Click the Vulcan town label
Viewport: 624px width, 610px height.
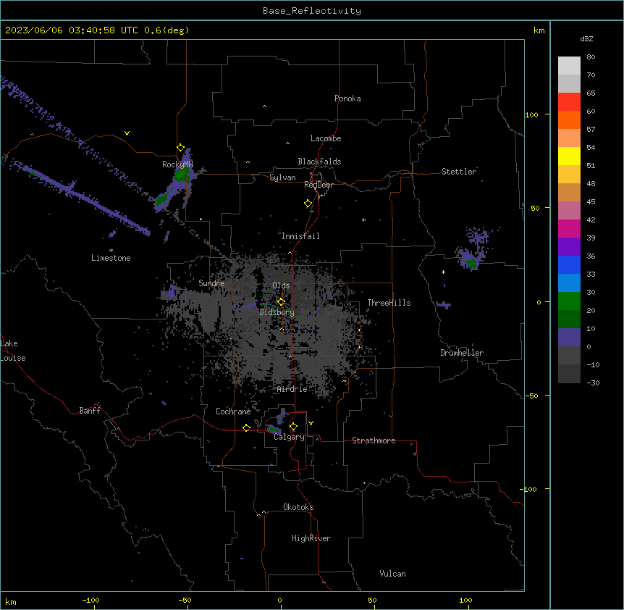(x=393, y=574)
